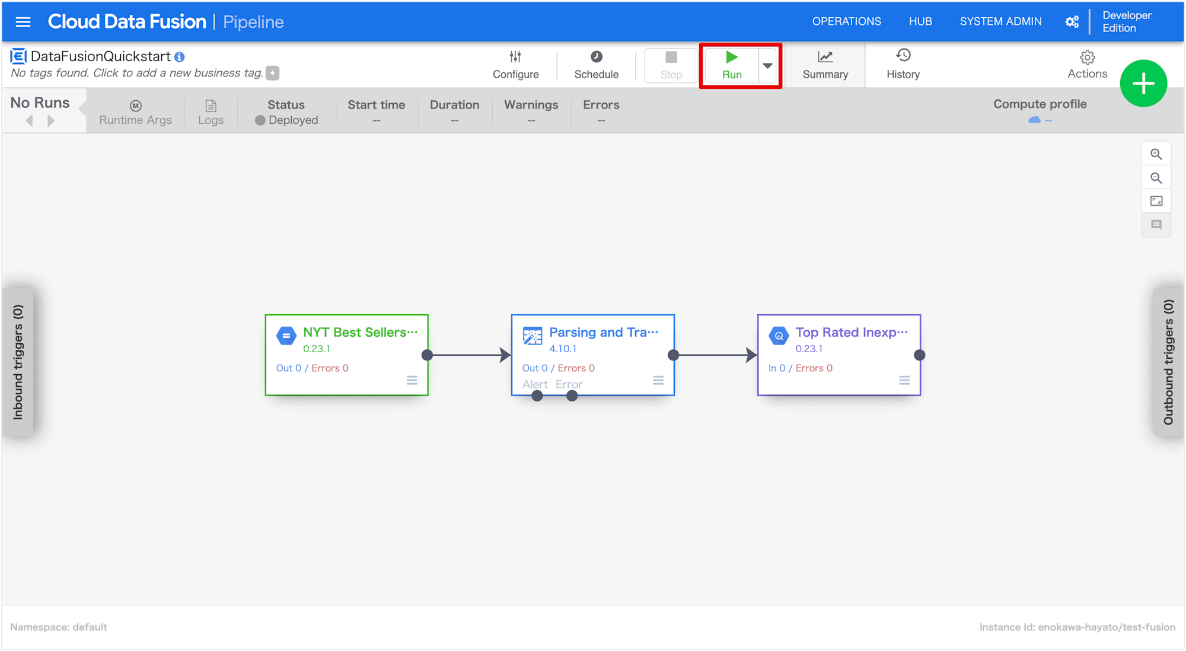Click the BigQuery icon on Top Rated node
Image resolution: width=1186 pixels, height=651 pixels.
pos(779,336)
